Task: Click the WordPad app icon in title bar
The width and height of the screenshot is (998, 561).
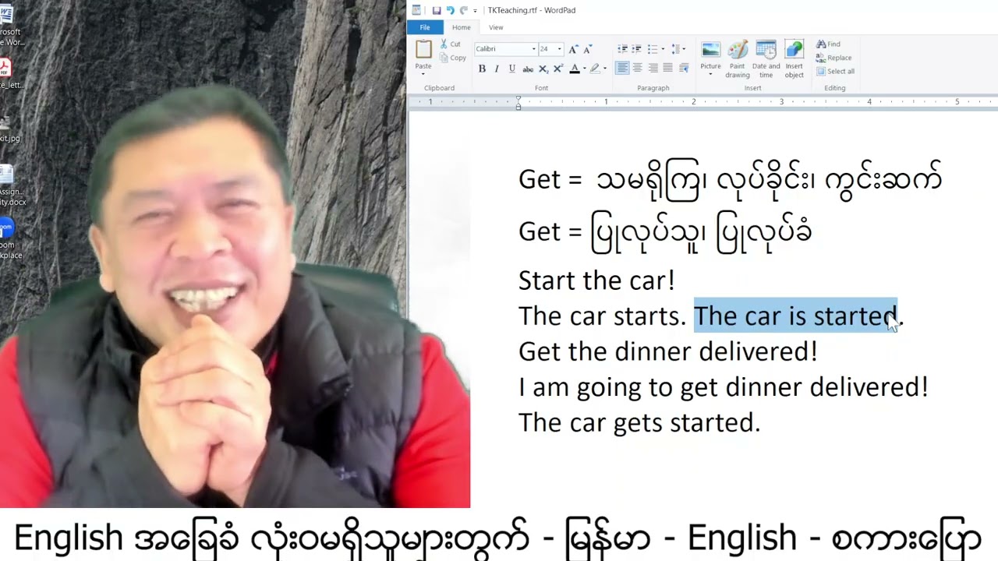Action: point(416,10)
